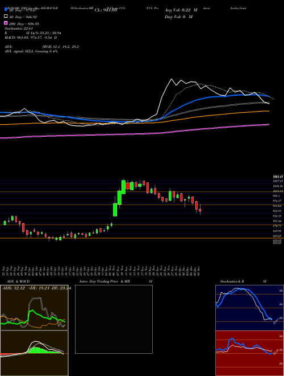This screenshot has height=376, width=284.
Task: Click the 922.91 price axis label
Action: click(x=275, y=211)
